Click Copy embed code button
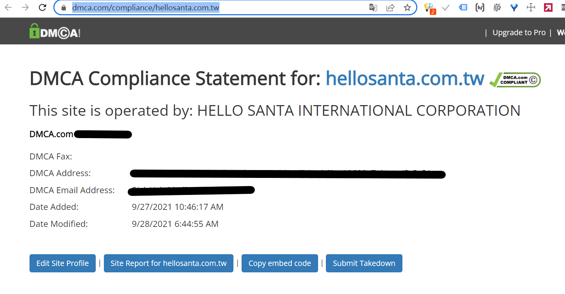 click(x=280, y=263)
